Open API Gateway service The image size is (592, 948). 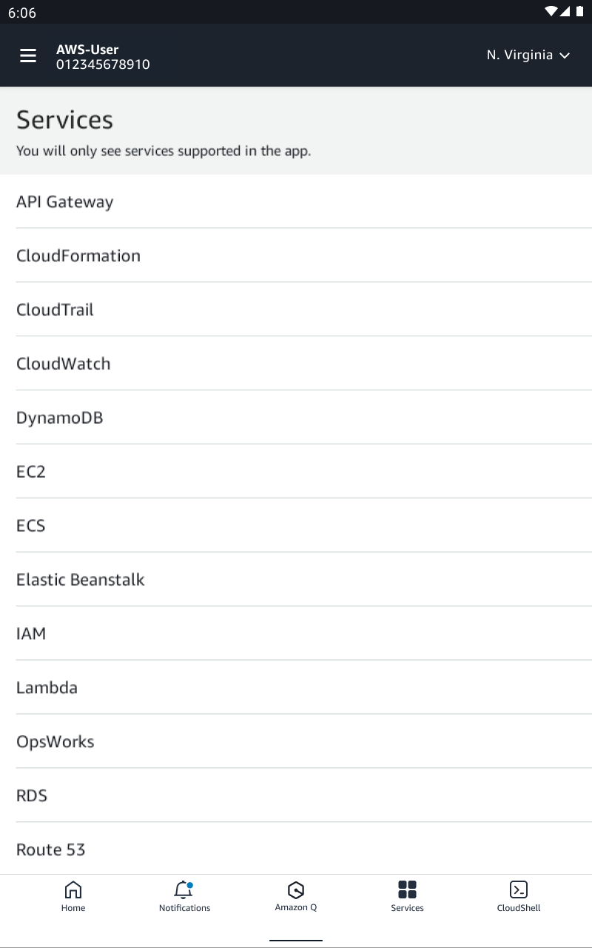(x=296, y=201)
